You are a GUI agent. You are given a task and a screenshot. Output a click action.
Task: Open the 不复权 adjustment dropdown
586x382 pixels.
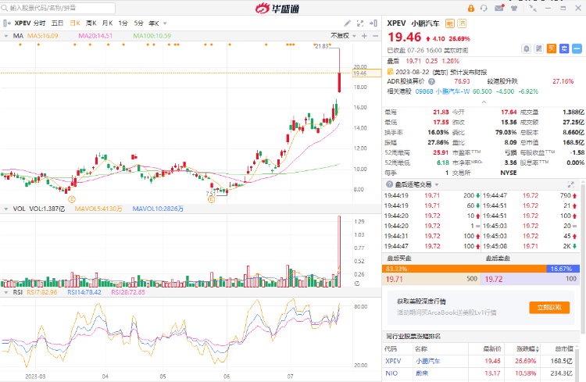click(343, 36)
